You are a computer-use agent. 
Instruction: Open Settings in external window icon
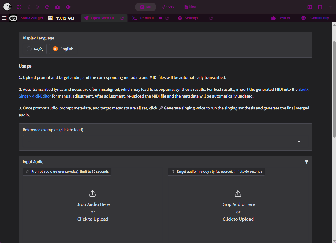coord(211,18)
